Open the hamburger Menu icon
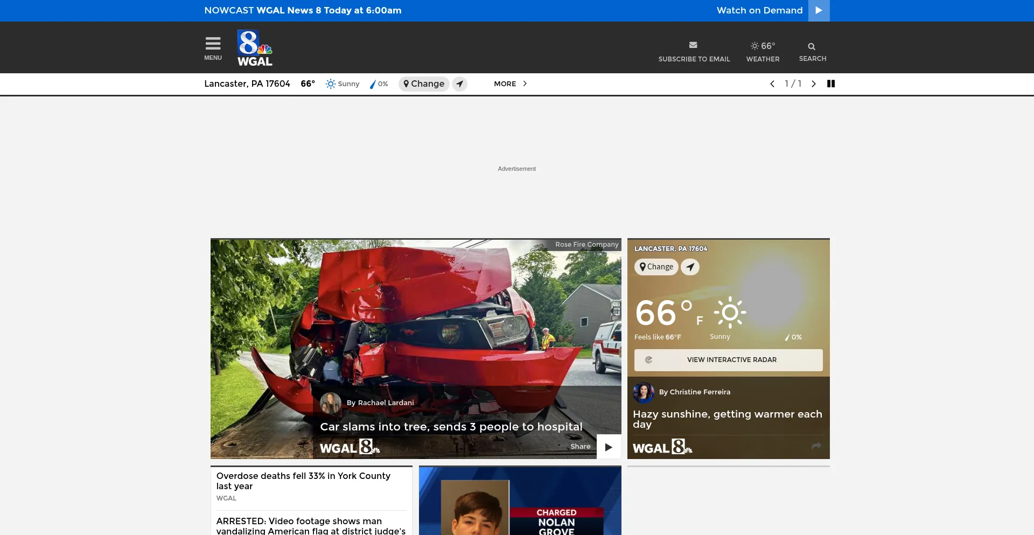The image size is (1034, 535). [x=213, y=48]
